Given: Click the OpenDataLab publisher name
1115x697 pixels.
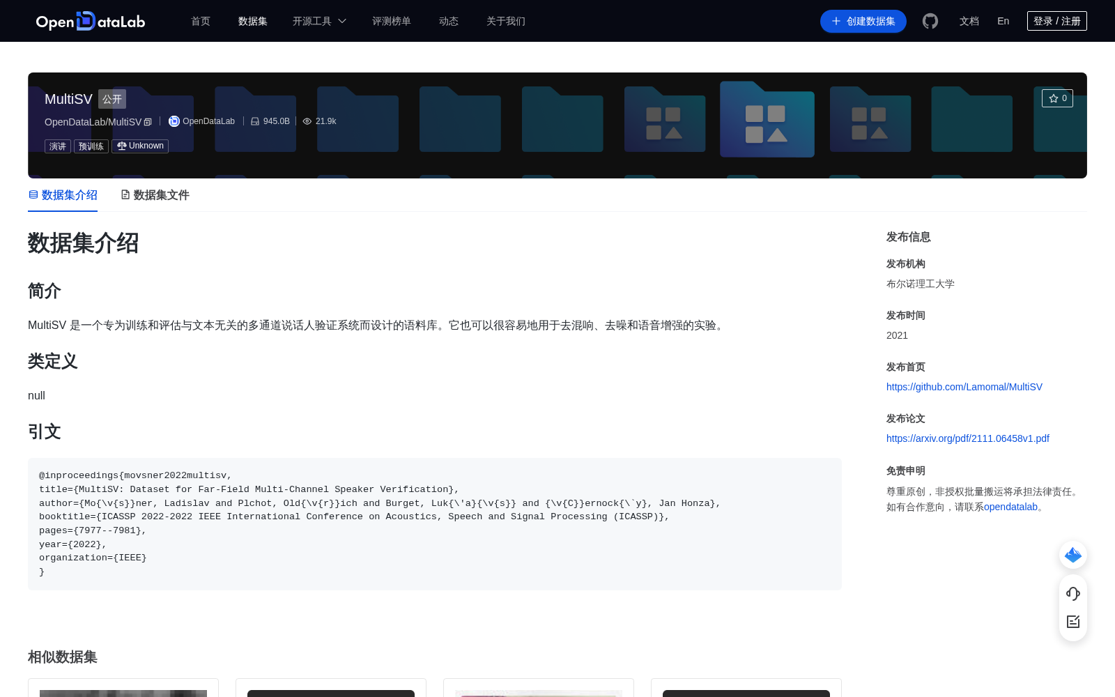Looking at the screenshot, I should pos(209,121).
